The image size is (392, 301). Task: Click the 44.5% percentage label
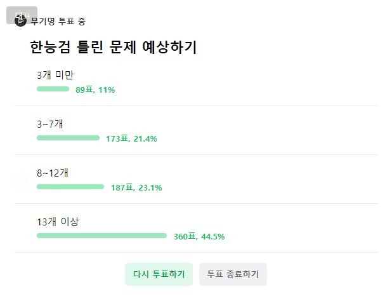pyautogui.click(x=213, y=236)
